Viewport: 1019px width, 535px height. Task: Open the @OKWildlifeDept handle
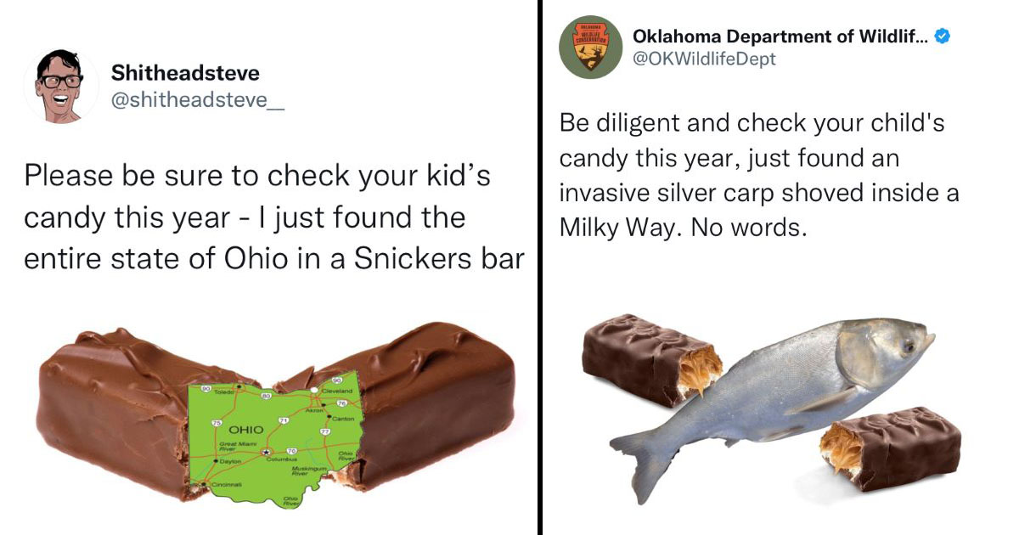(x=704, y=59)
